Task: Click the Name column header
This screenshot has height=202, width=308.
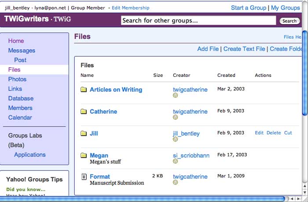Action: tap(87, 75)
